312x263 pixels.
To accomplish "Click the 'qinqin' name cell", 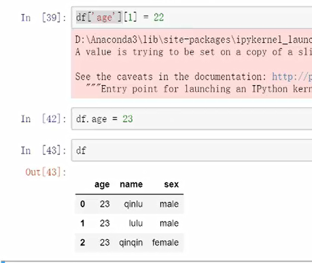I will pos(131,243).
